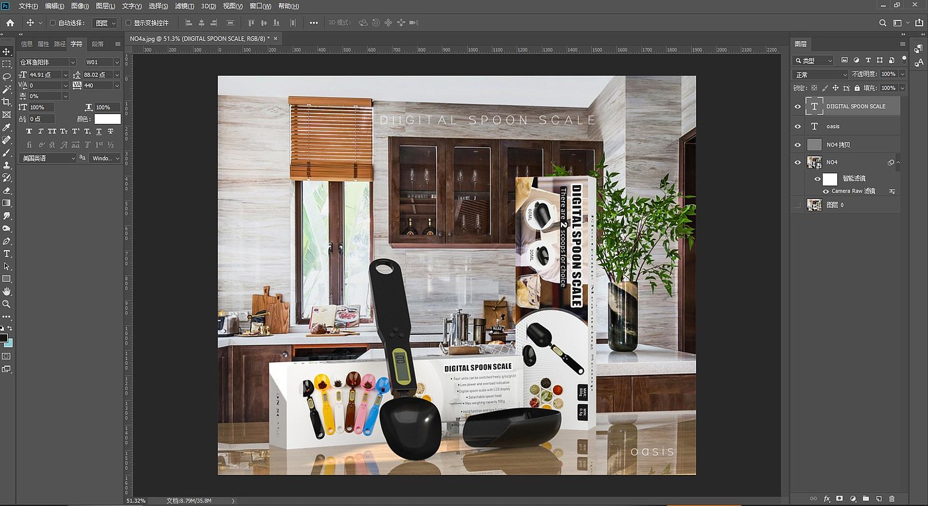Open the 仓耳渔阳体 font family dropdown
928x506 pixels.
(46, 62)
